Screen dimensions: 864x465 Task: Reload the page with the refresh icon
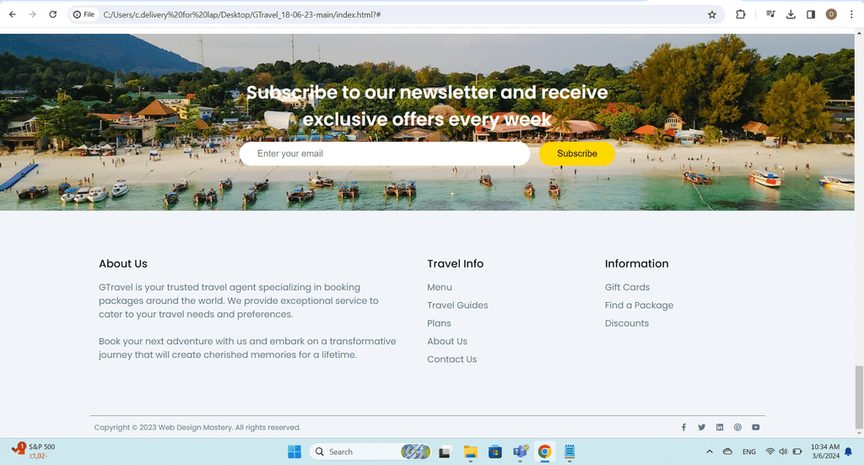click(53, 14)
